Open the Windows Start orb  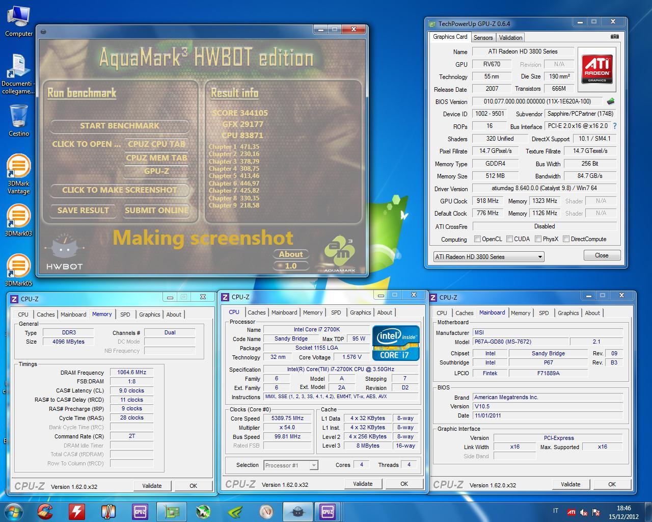click(14, 511)
